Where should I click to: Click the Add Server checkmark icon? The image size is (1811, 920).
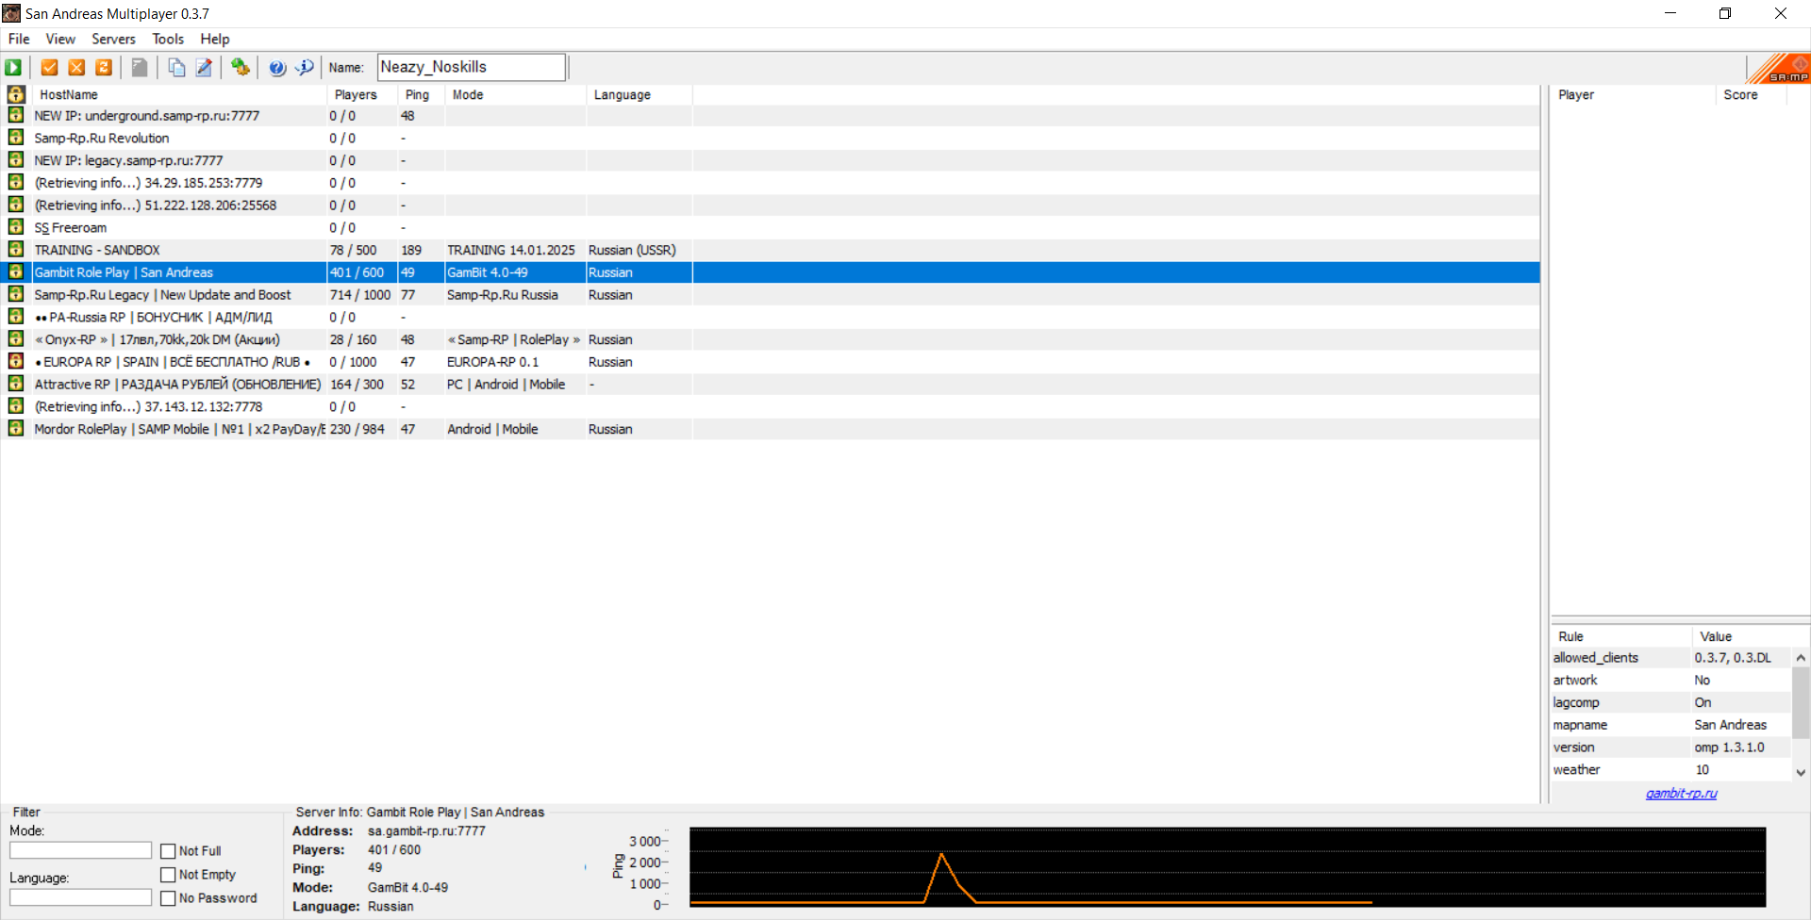[50, 67]
